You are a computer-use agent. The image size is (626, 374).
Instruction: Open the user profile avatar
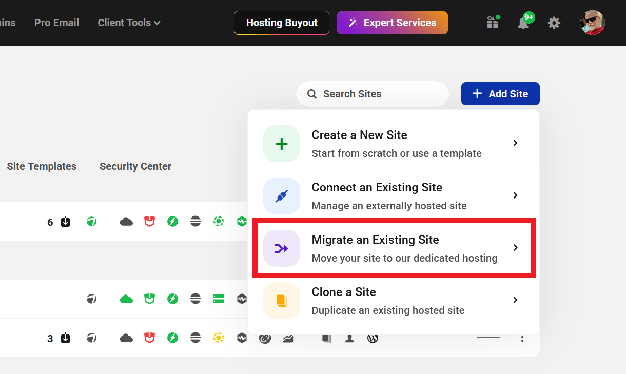592,23
